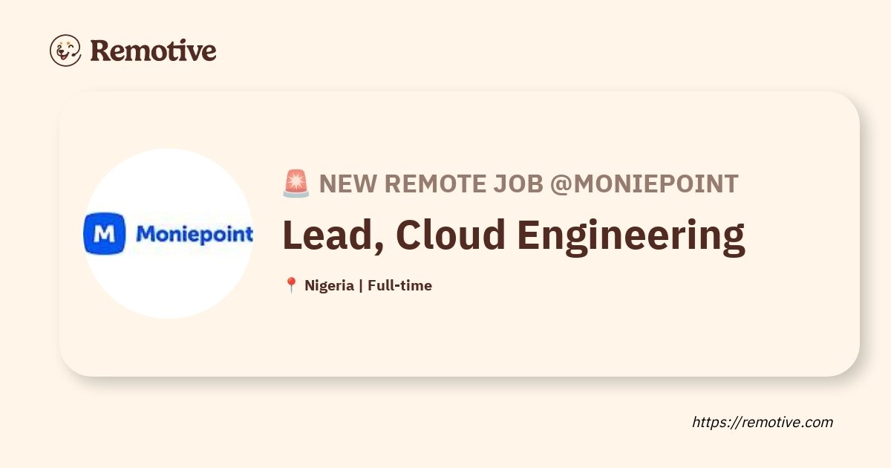Click the word Cloud in the job title
891x468 pixels.
[x=450, y=235]
